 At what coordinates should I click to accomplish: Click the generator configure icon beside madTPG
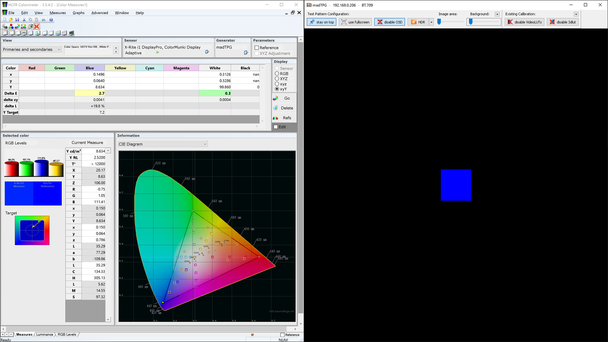(246, 52)
